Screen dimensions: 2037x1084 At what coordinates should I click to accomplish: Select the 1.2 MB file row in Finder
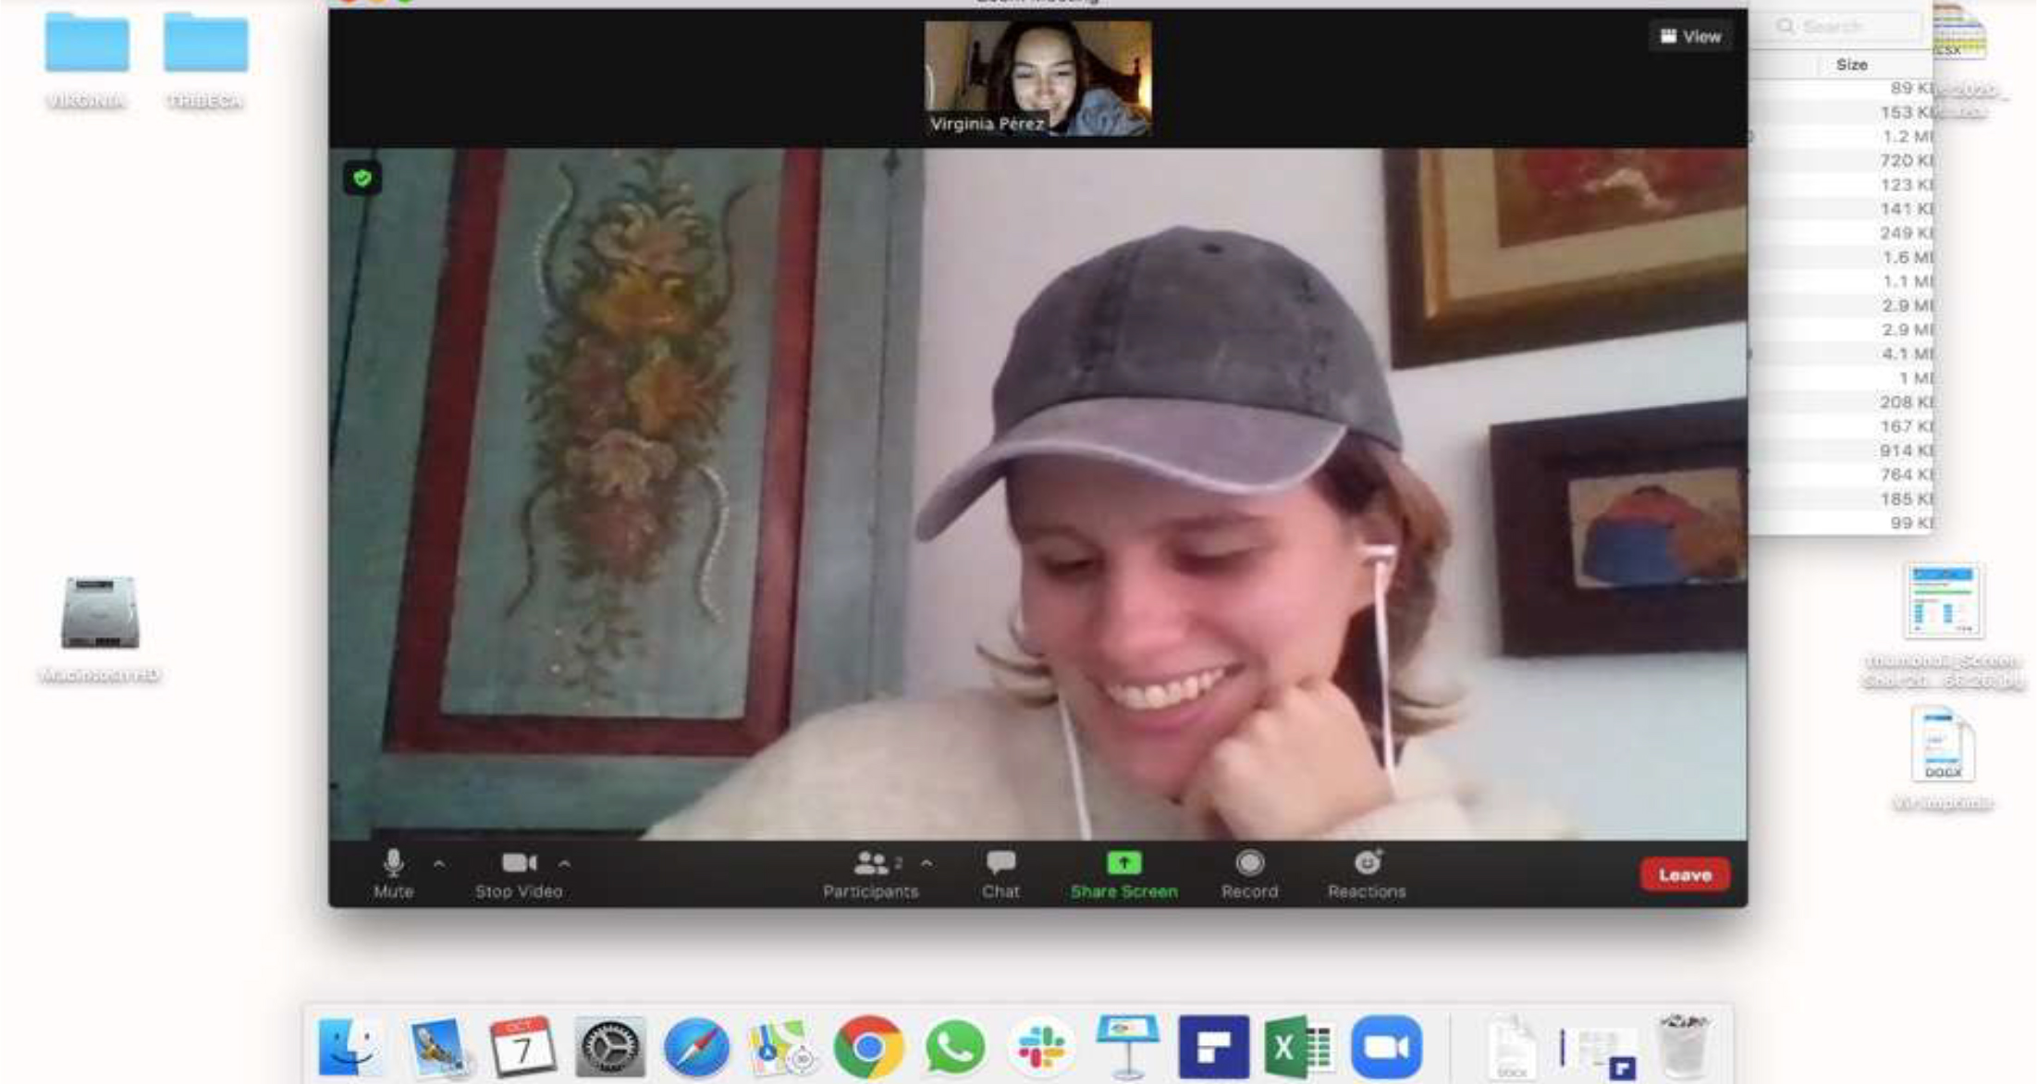pyautogui.click(x=1840, y=136)
